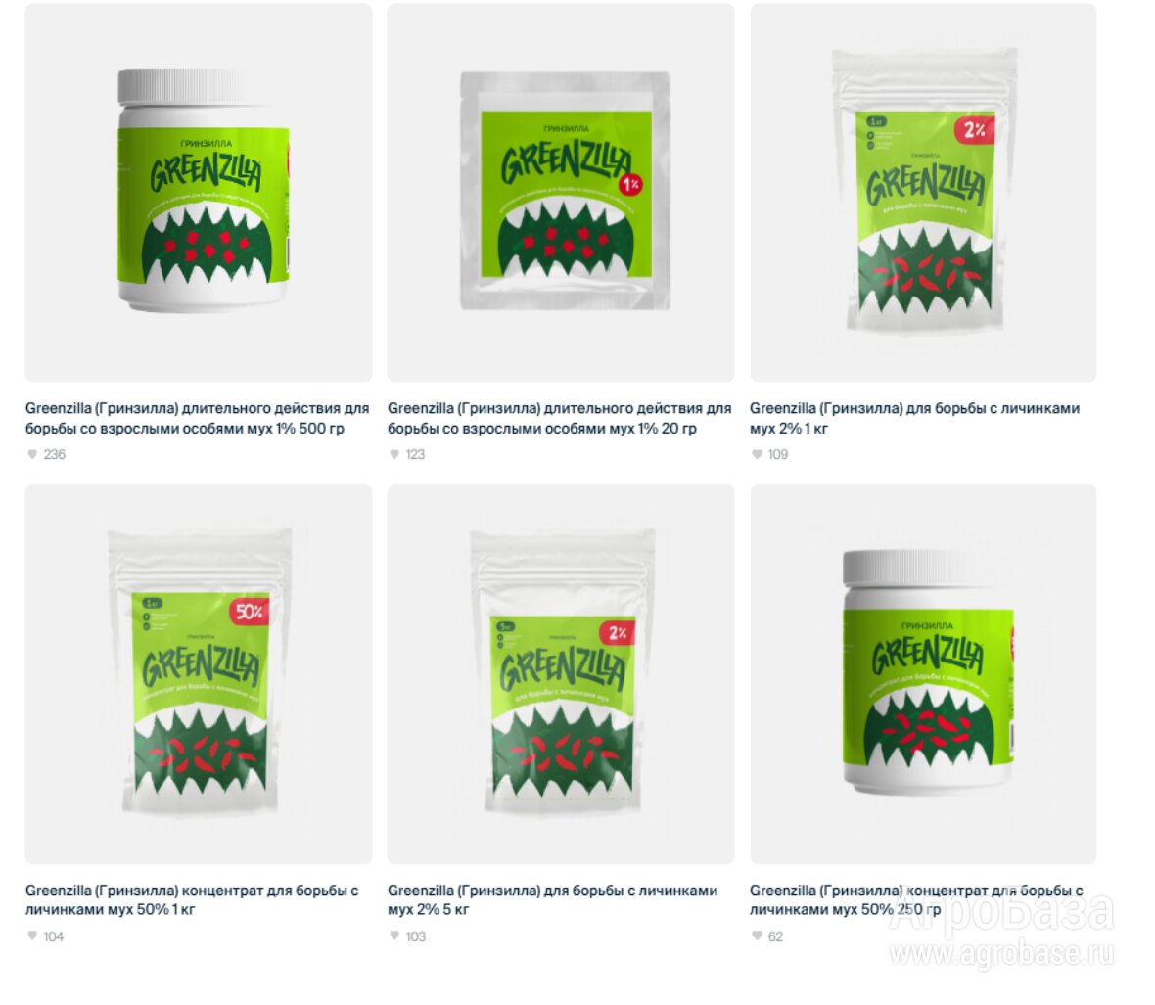Click heart icon with 103 likes
1155x1005 pixels.
[x=394, y=936]
